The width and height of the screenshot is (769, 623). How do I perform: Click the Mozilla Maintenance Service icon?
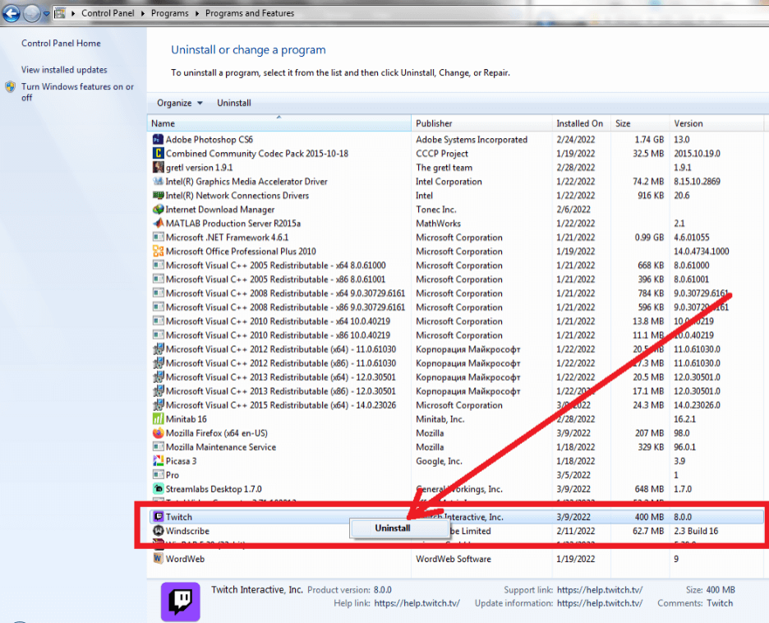click(158, 447)
